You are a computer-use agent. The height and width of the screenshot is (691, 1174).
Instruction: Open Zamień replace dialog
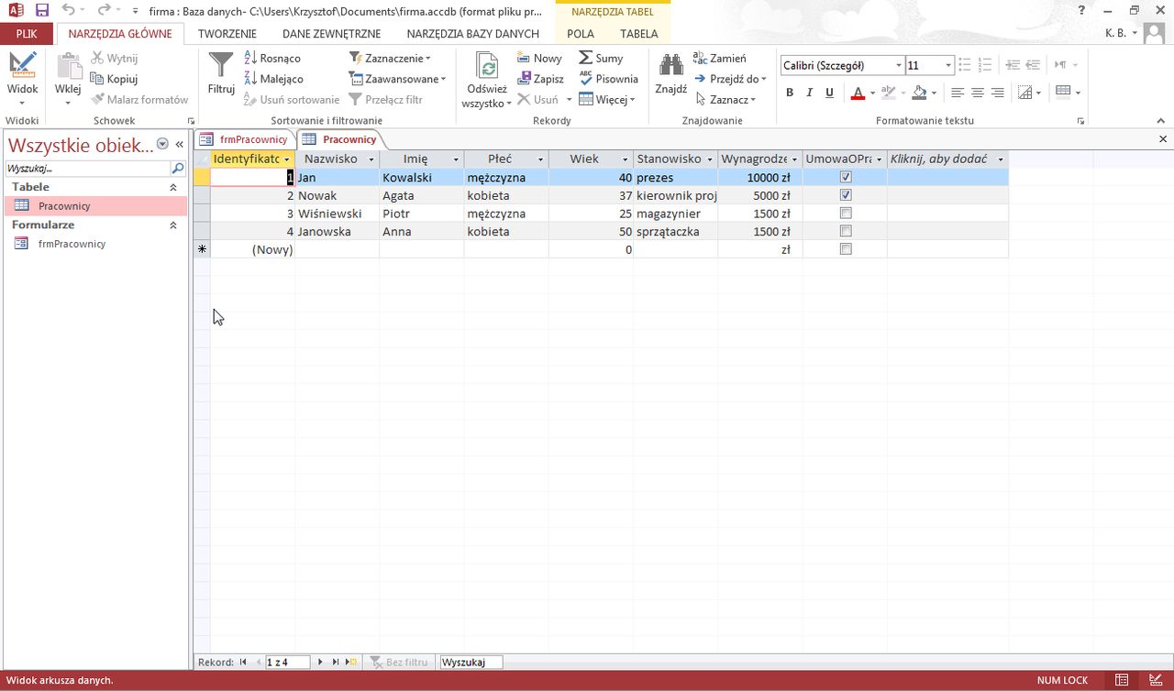pyautogui.click(x=720, y=58)
